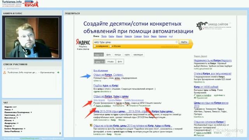249x140 pixels.
Task: Select the википедия suggestion chip
Action: tap(138, 55)
